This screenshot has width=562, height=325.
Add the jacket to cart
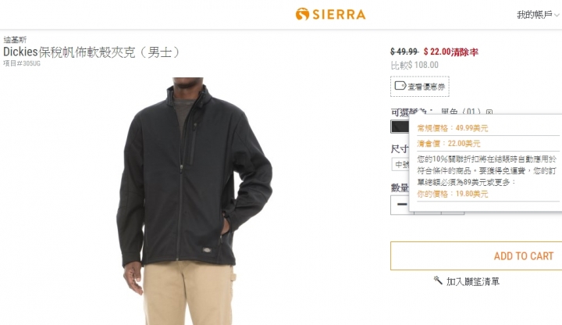[x=476, y=255]
